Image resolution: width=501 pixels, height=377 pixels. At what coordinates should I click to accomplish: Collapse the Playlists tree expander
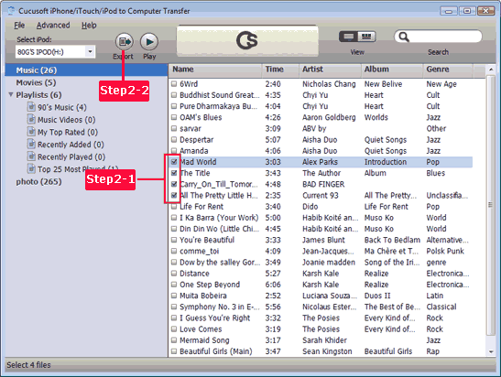click(x=11, y=94)
